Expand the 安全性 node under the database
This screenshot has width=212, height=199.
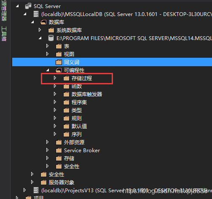pyautogui.click(x=47, y=166)
